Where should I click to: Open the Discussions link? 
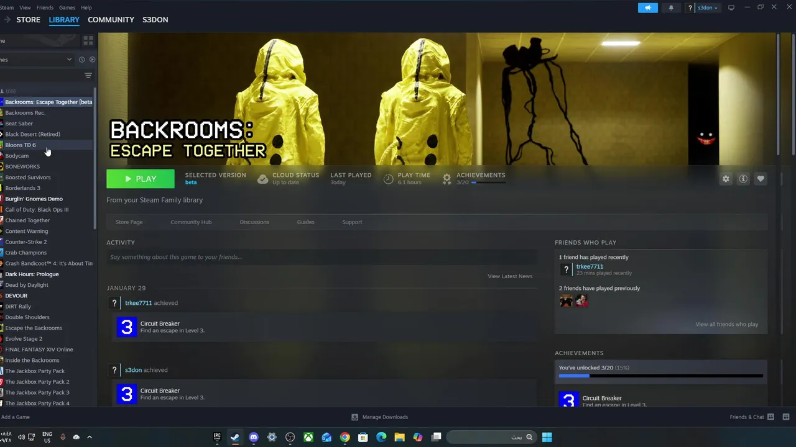254,222
